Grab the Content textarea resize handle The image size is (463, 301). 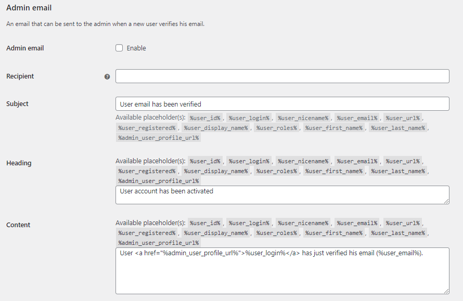(x=446, y=291)
